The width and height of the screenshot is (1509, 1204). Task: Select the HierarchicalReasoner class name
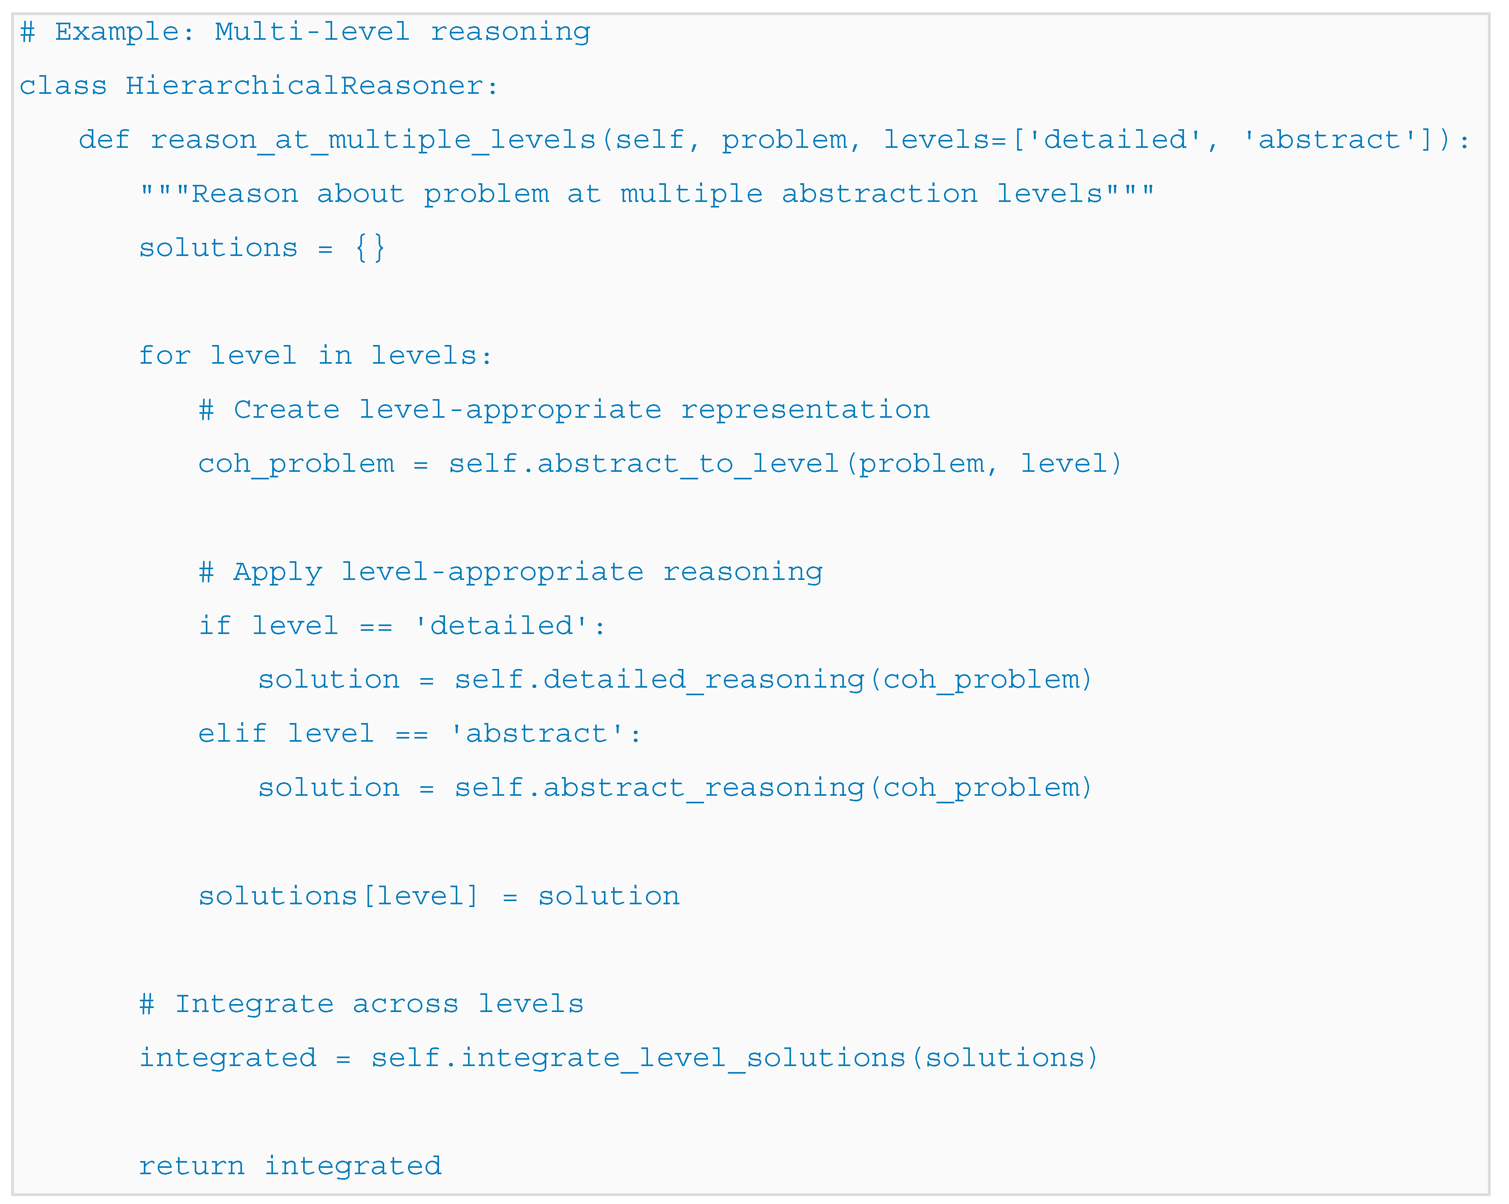coord(304,86)
